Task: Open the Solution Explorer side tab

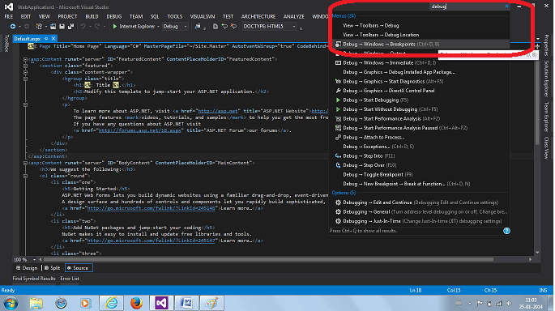Action: 547,79
